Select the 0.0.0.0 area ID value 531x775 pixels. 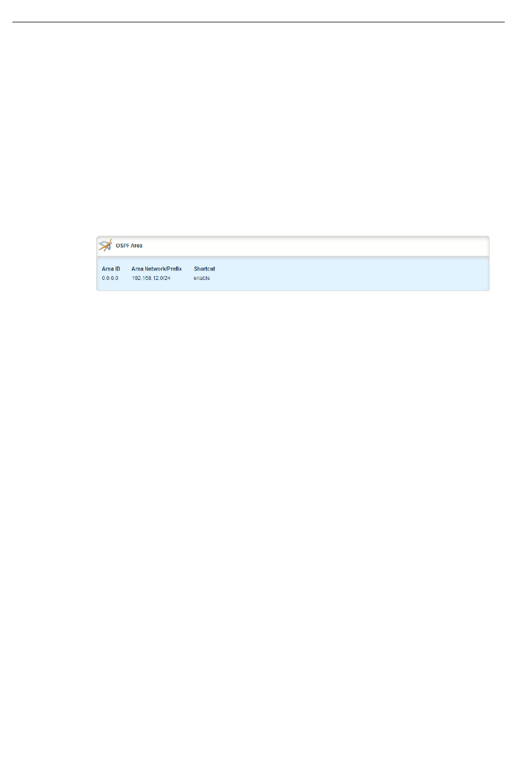(110, 278)
